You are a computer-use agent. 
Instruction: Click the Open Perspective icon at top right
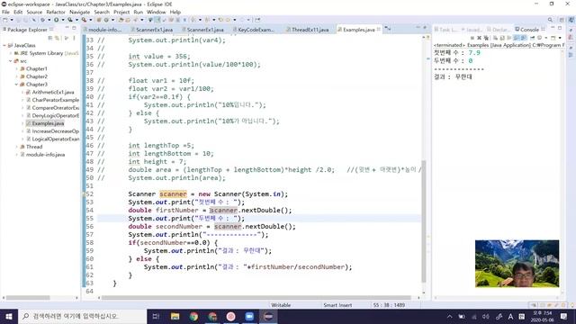562,20
